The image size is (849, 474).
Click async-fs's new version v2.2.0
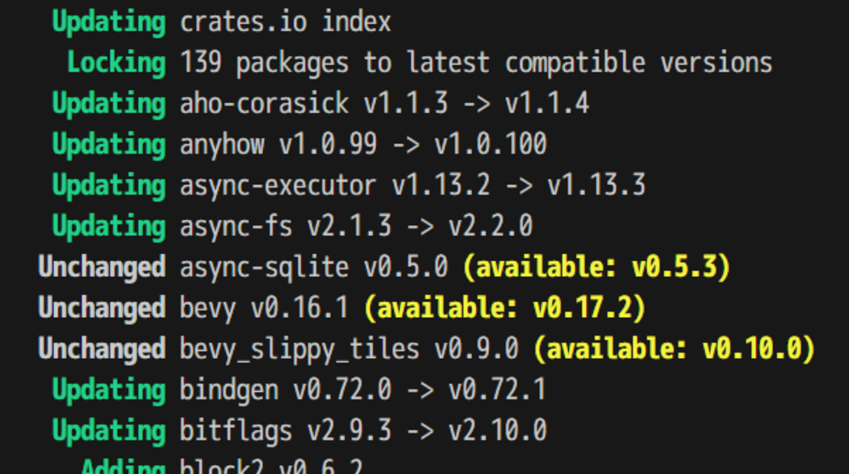coord(490,227)
